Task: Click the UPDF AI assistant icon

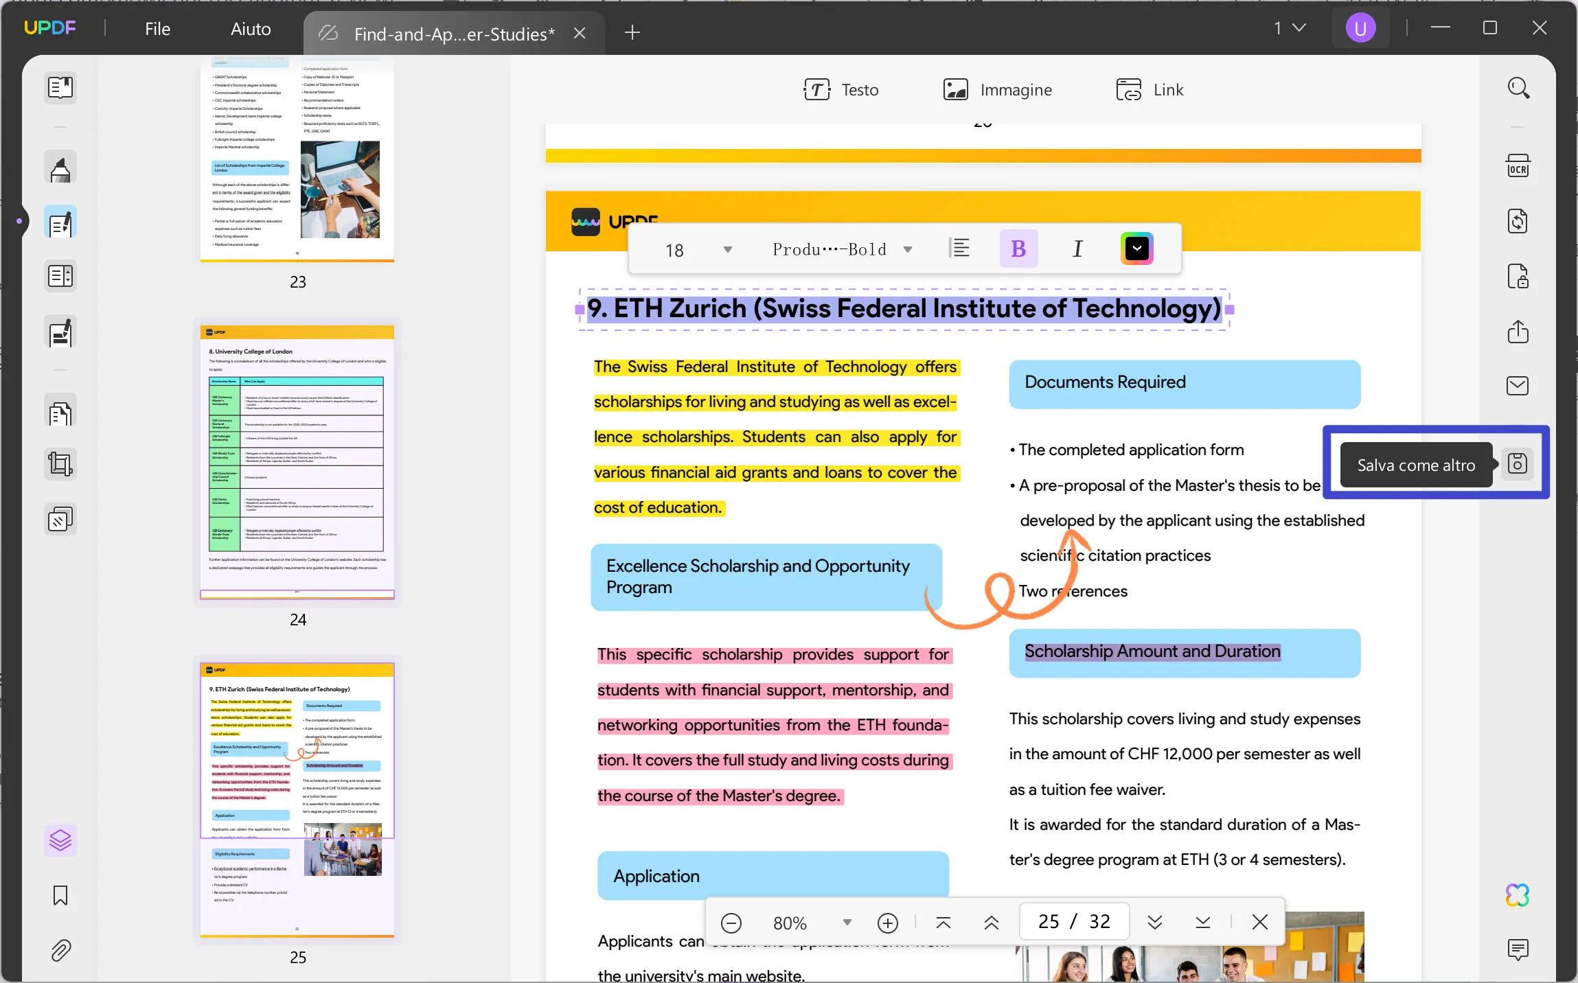Action: 1518,894
